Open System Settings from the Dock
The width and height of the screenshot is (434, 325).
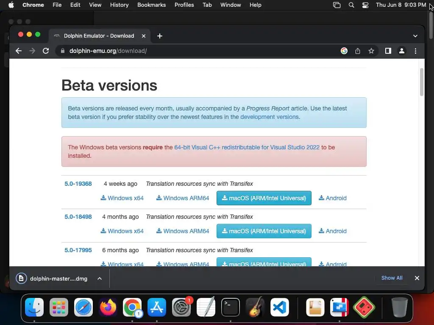(181, 307)
